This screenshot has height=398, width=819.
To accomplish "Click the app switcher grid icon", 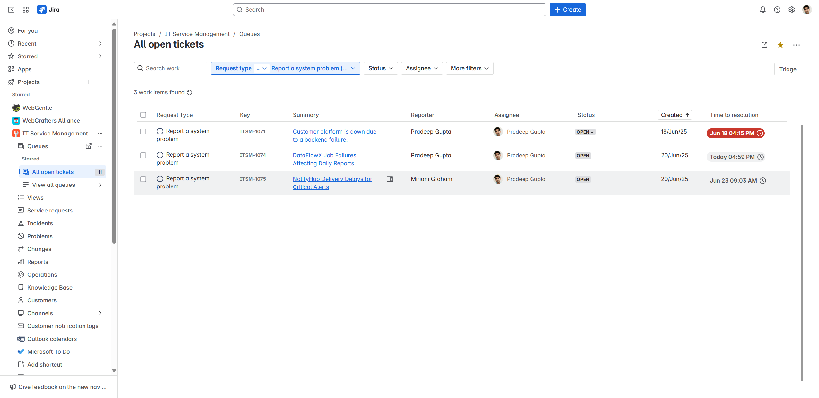I will pos(26,10).
